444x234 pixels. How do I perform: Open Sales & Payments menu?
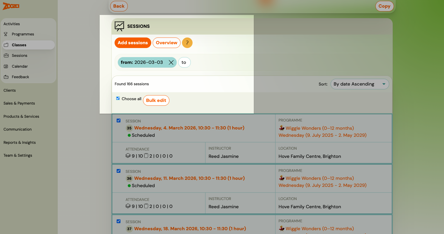tap(19, 103)
